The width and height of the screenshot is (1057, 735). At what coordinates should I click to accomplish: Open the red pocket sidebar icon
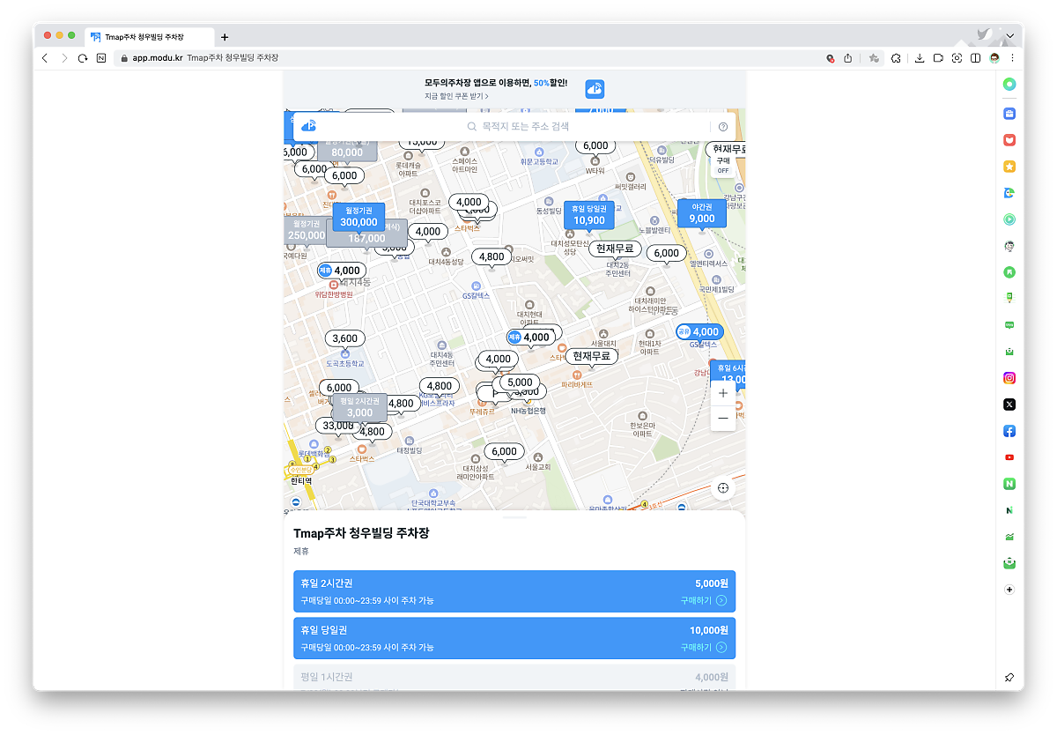click(1009, 140)
